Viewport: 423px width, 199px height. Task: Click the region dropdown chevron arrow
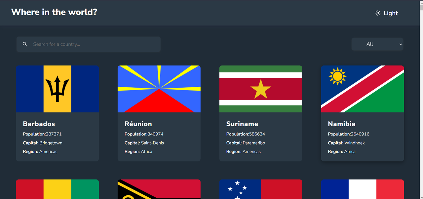(401, 44)
